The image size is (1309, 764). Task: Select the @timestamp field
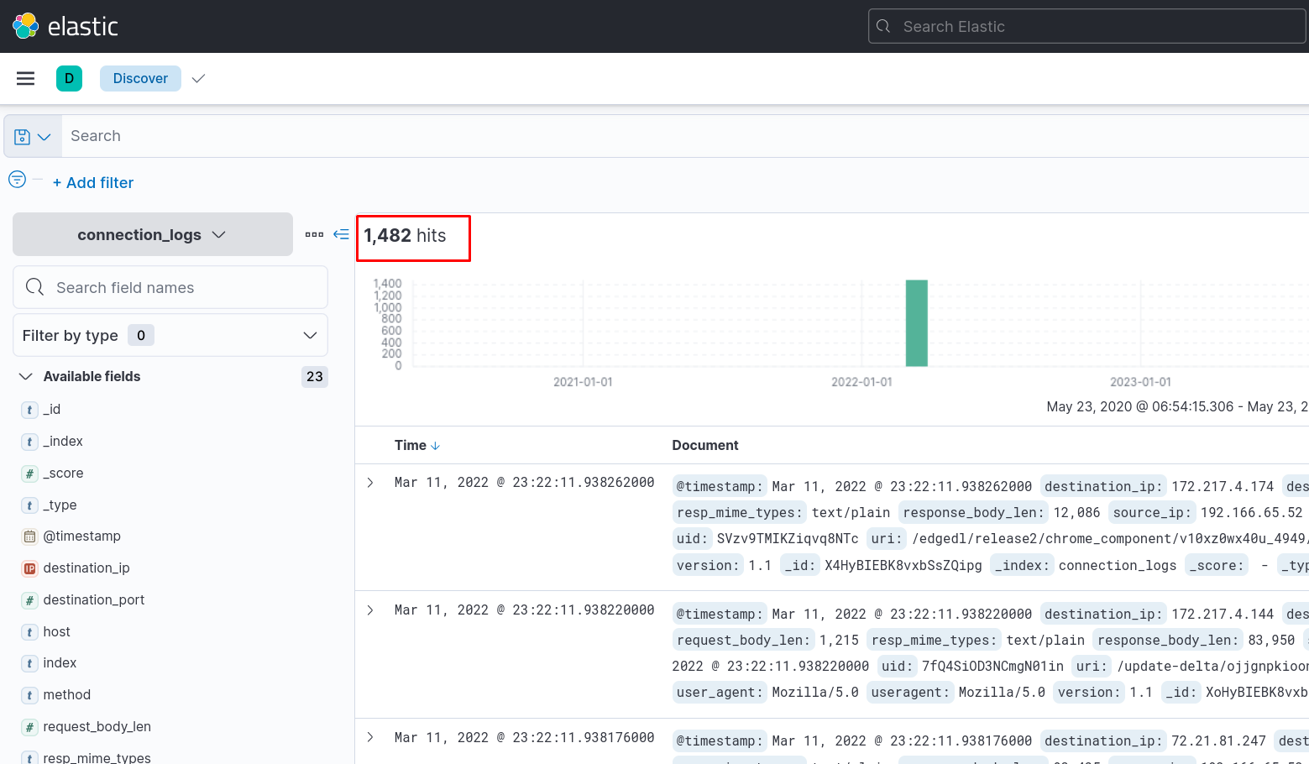pos(81,536)
